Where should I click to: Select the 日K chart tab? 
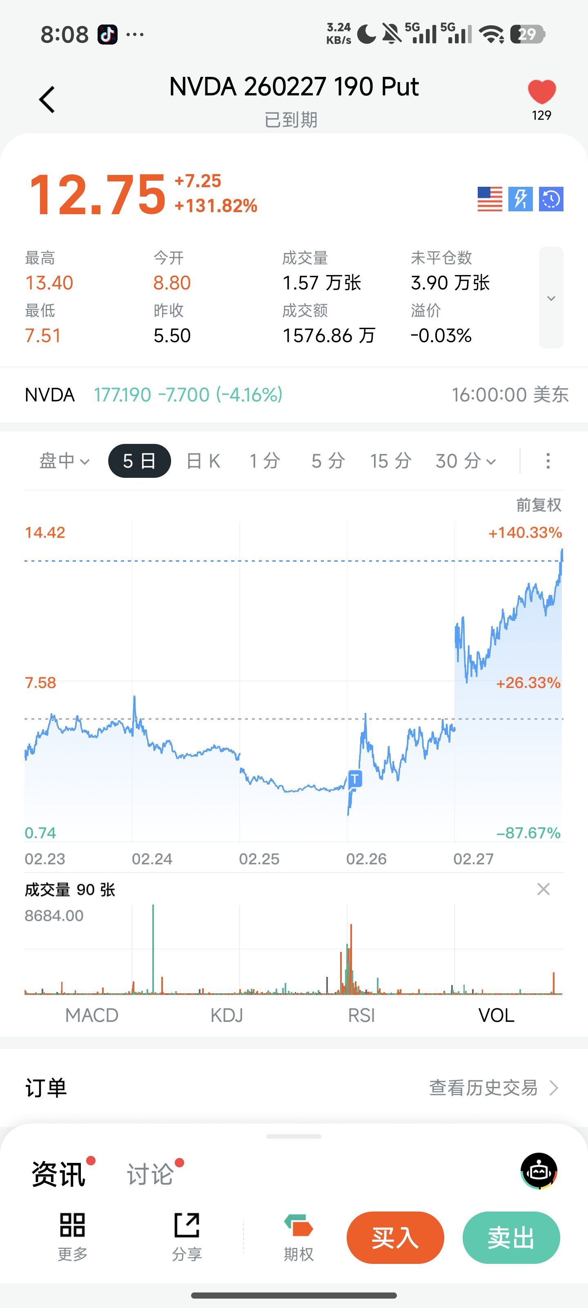(x=203, y=461)
